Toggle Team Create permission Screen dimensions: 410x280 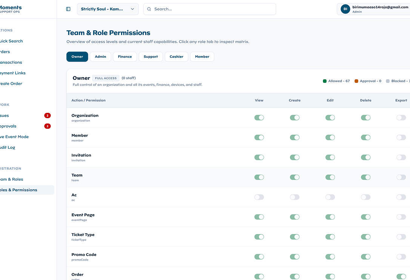coord(295,177)
